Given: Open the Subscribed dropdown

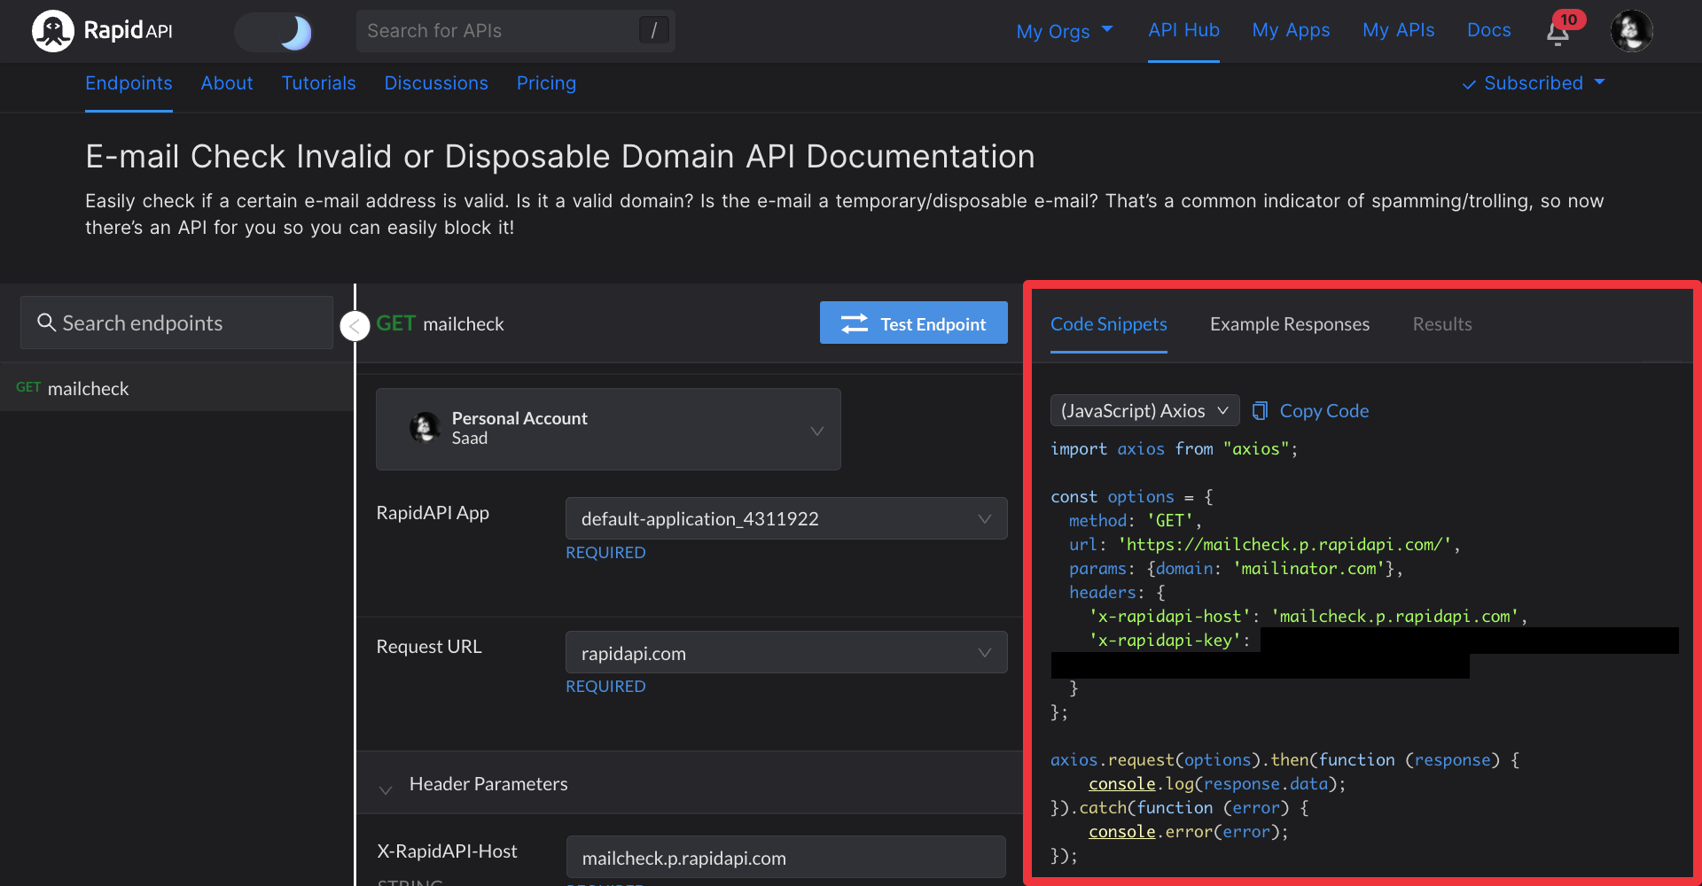Looking at the screenshot, I should pyautogui.click(x=1534, y=83).
